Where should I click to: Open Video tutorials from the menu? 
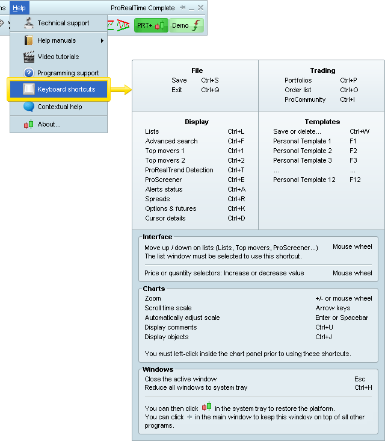(x=58, y=57)
